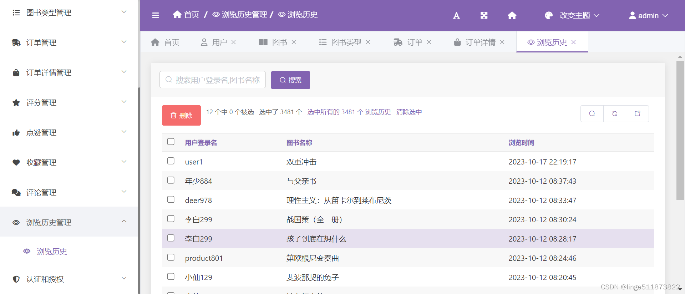Switch to the 订单 tab

tap(408, 42)
